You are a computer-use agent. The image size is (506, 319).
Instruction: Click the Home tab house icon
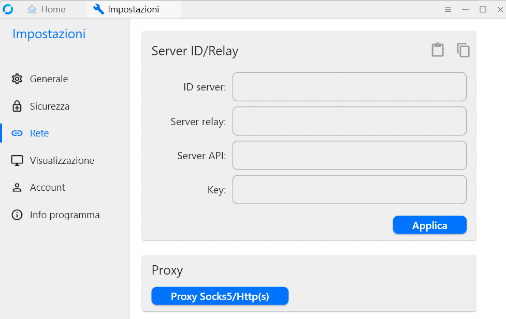(32, 9)
